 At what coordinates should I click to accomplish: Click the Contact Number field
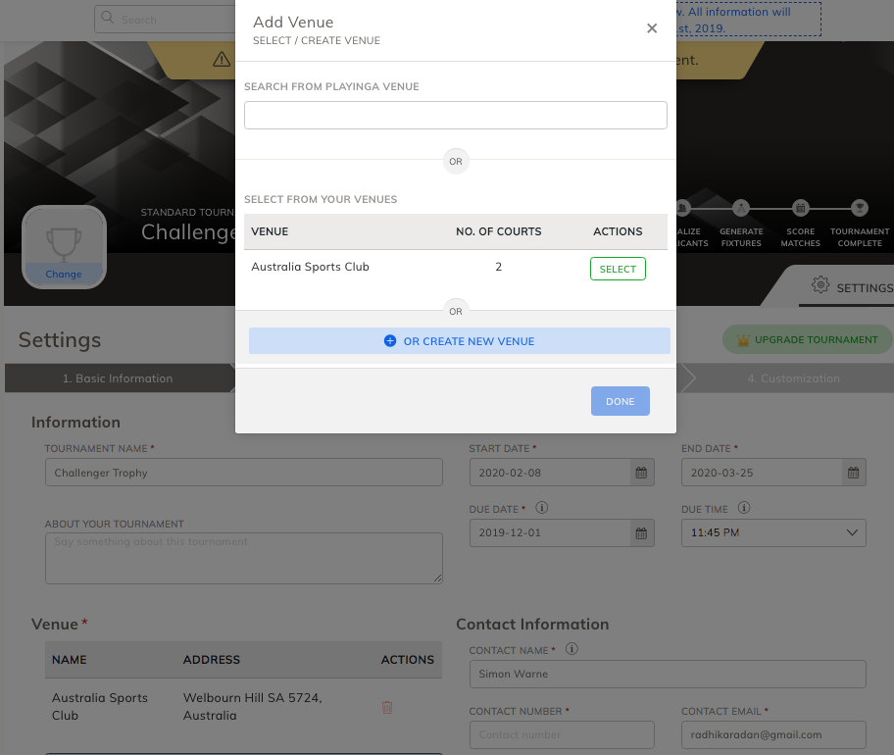(x=562, y=735)
